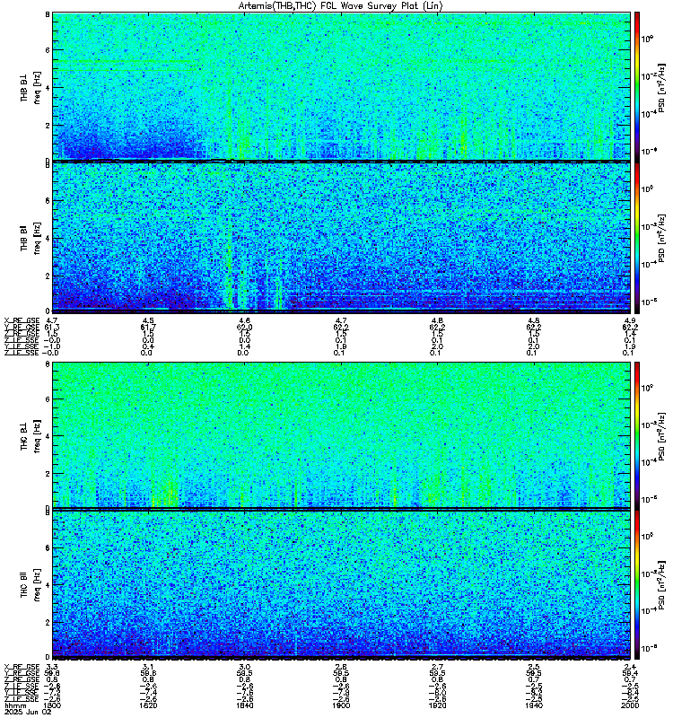The width and height of the screenshot is (673, 718).
Task: Click the THB B∥ spectrogram panel
Action: [341, 238]
